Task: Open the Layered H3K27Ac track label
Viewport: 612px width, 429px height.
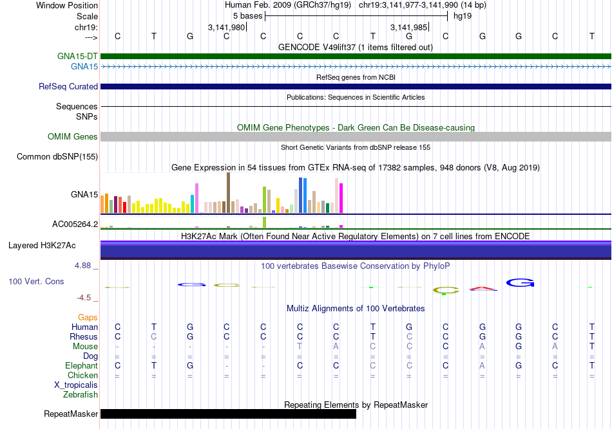Action: tap(42, 246)
